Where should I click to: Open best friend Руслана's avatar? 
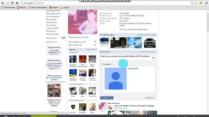pos(92,91)
